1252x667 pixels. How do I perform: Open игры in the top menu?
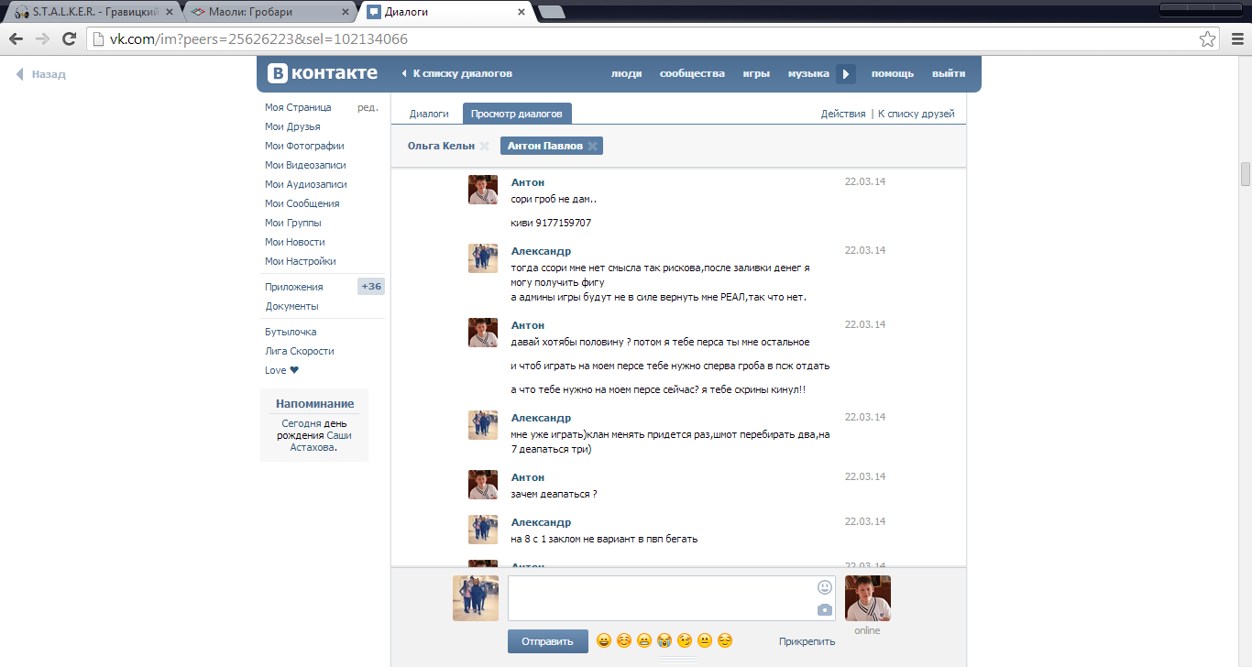(x=756, y=73)
